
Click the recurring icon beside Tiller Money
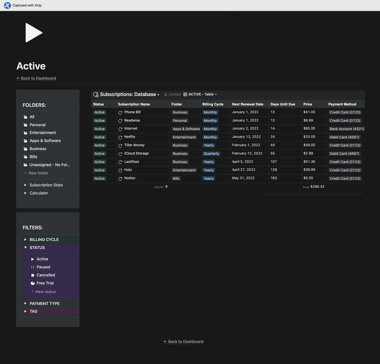tap(120, 146)
